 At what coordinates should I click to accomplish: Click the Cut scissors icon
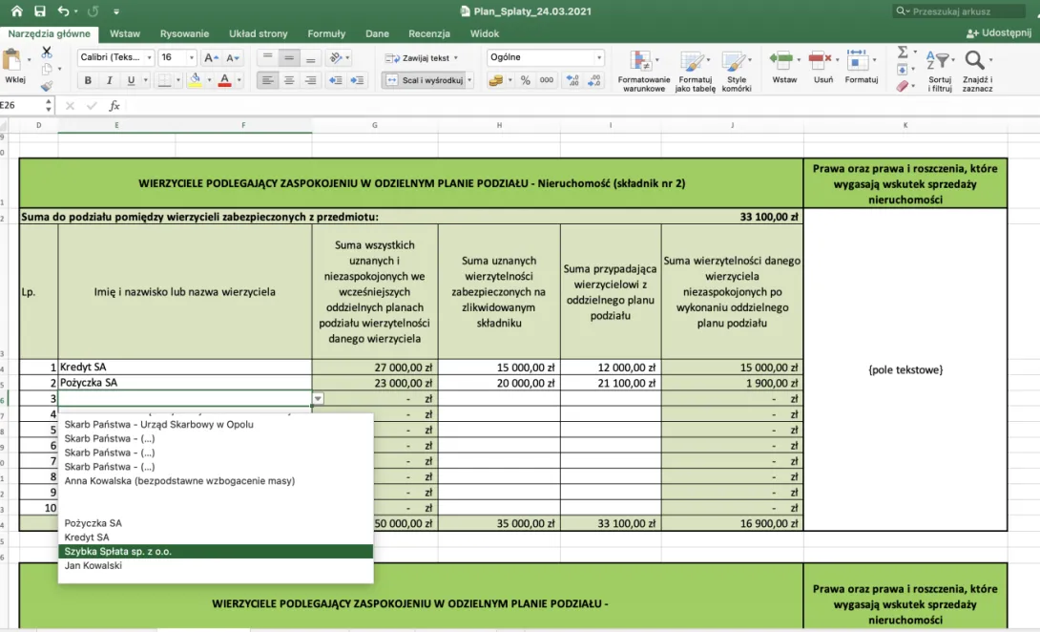tap(47, 52)
